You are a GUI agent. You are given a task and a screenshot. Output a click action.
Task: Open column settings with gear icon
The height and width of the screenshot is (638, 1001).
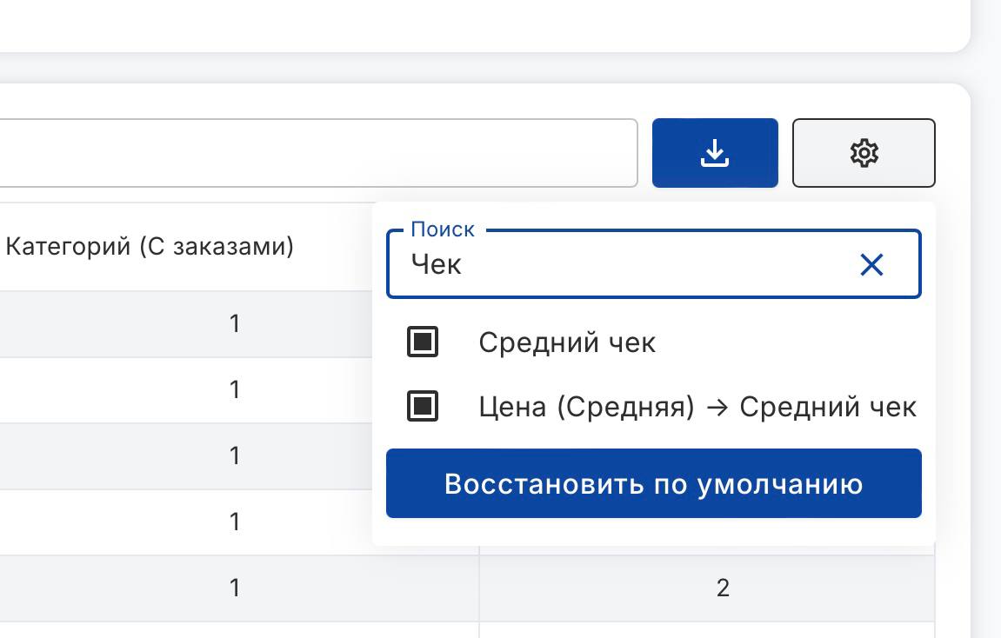(x=863, y=153)
